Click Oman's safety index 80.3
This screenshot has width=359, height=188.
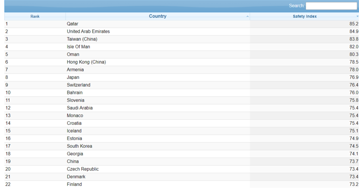(x=354, y=54)
